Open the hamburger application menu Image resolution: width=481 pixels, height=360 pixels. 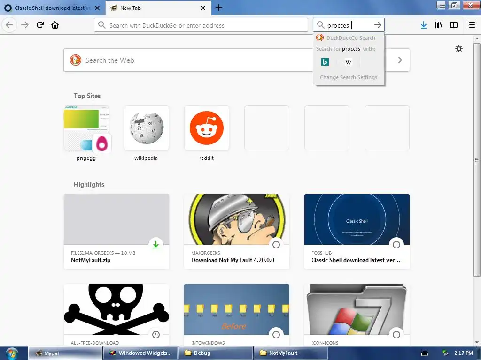pos(472,25)
